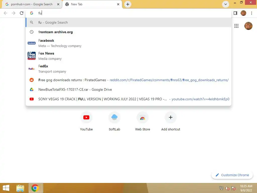Open File Explorer from taskbar
This screenshot has width=257, height=193.
click(20, 188)
